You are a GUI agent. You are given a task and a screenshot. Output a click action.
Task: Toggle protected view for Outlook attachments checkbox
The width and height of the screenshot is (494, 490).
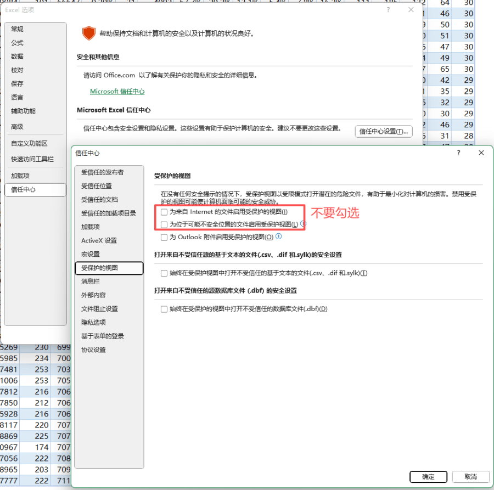click(x=164, y=238)
